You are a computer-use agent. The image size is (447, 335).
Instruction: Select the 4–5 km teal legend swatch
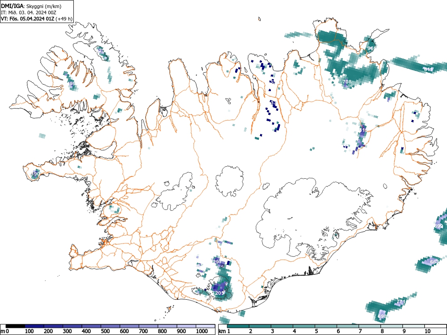click(304, 326)
